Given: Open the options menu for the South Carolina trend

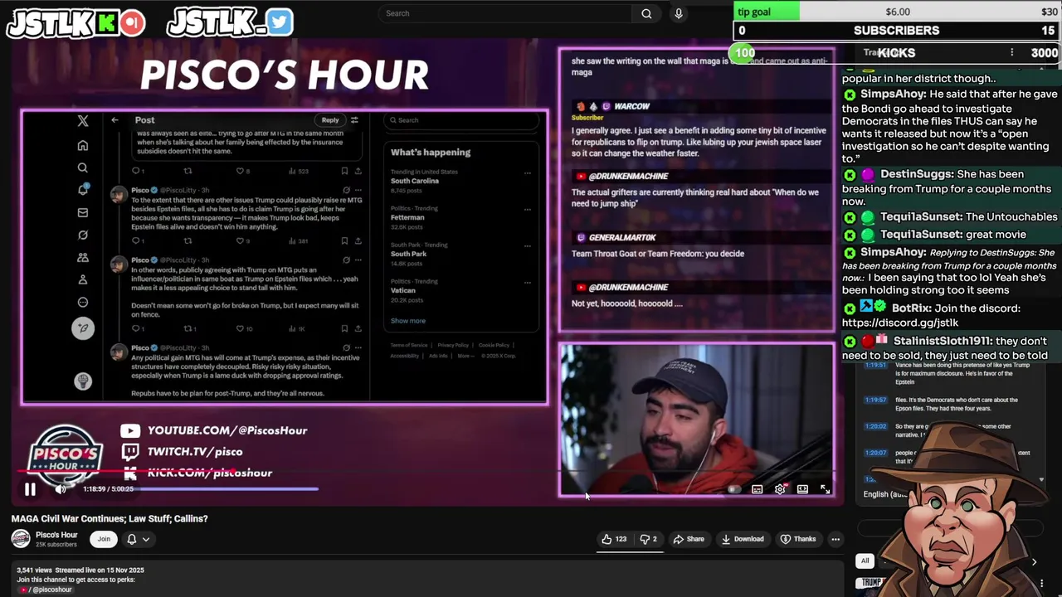Looking at the screenshot, I should pos(527,173).
